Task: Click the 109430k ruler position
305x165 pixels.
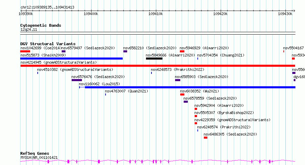Action: point(285,14)
